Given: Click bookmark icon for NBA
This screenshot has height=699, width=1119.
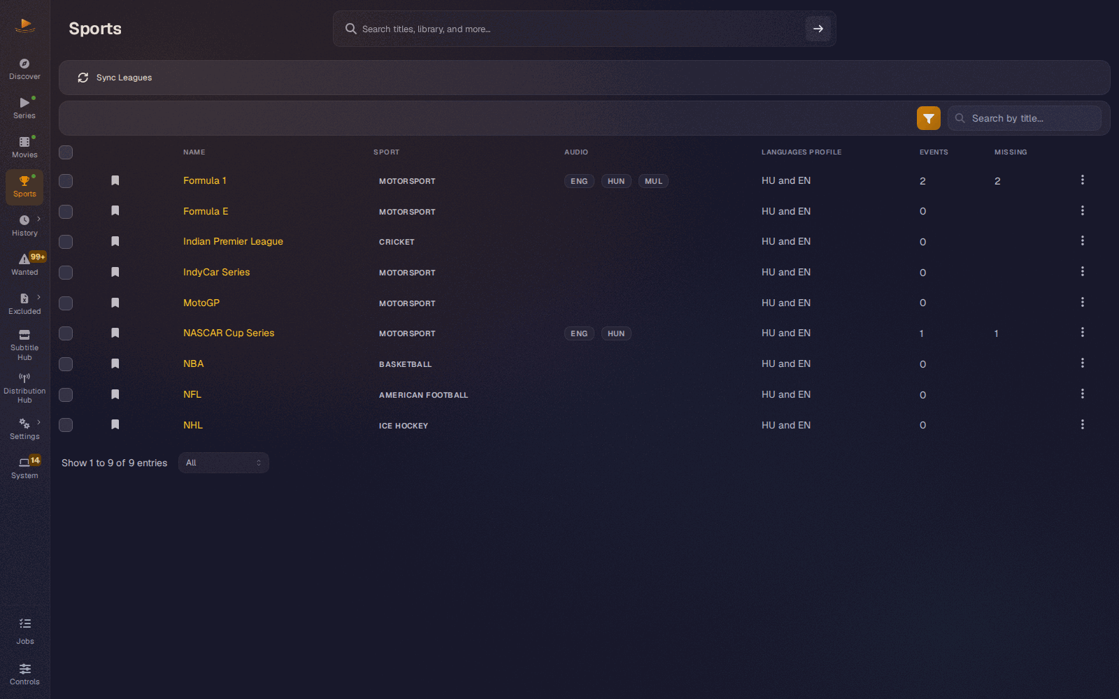Looking at the screenshot, I should click(x=115, y=363).
